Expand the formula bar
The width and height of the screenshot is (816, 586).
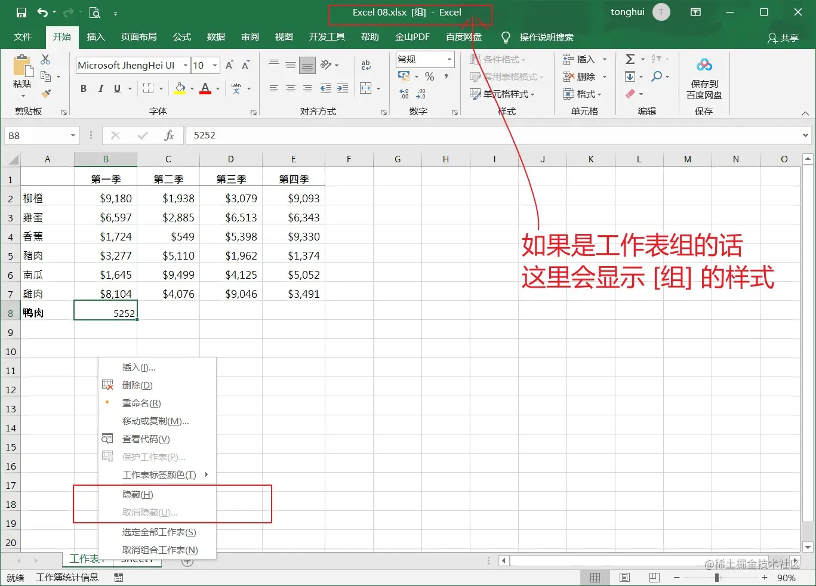coord(805,135)
